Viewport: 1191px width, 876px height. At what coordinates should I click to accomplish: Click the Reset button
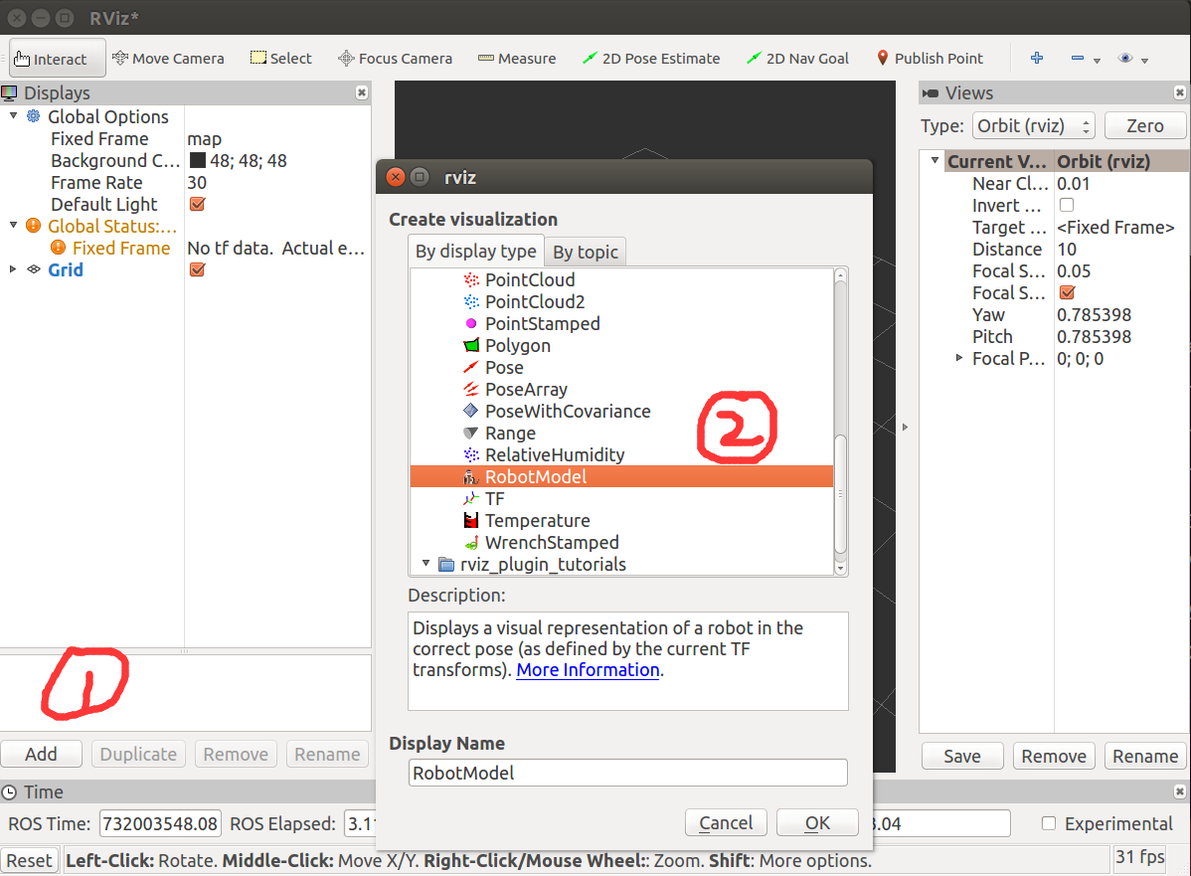pyautogui.click(x=30, y=861)
